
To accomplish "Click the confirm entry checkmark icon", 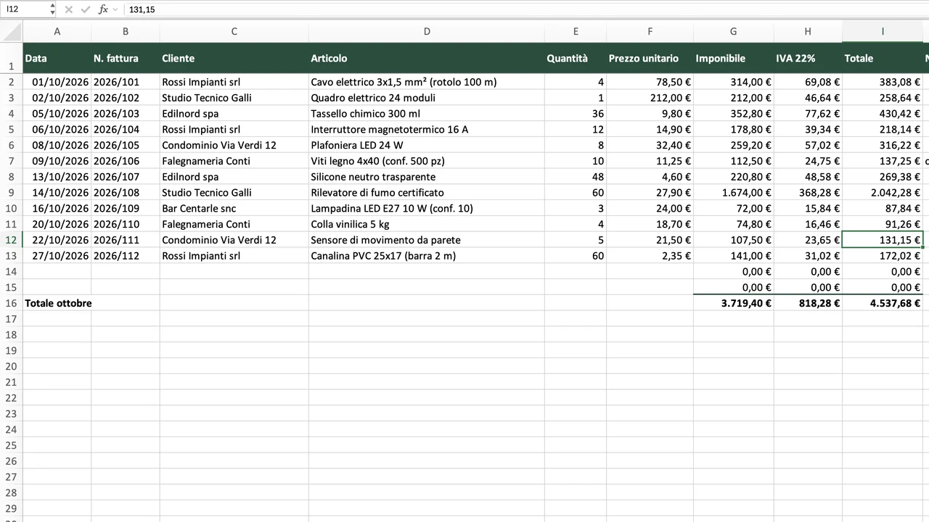I will point(86,9).
